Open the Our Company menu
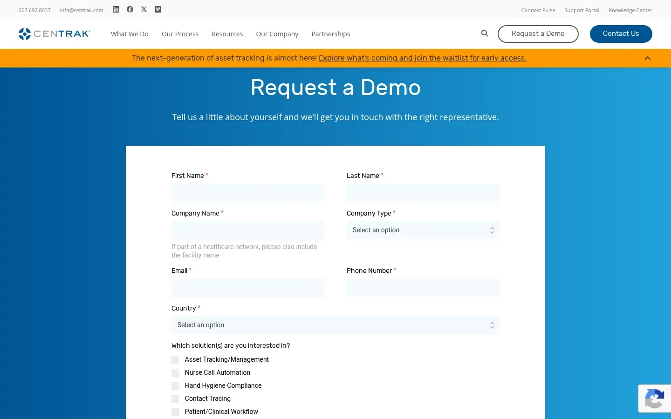 (277, 34)
